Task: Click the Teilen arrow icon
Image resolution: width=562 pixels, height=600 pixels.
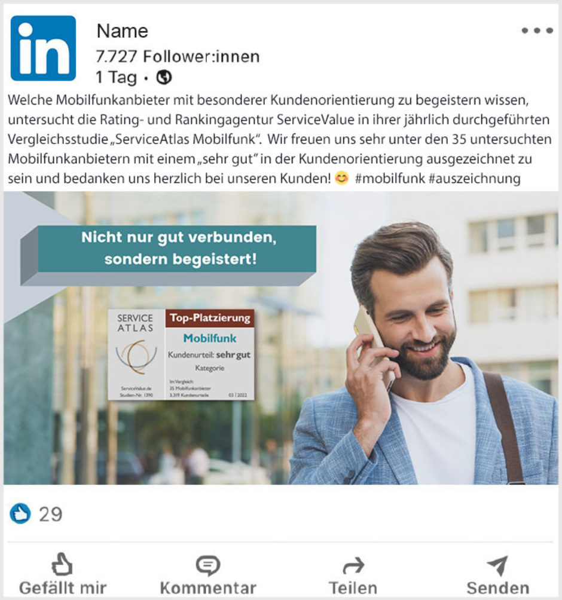Action: pos(353,565)
